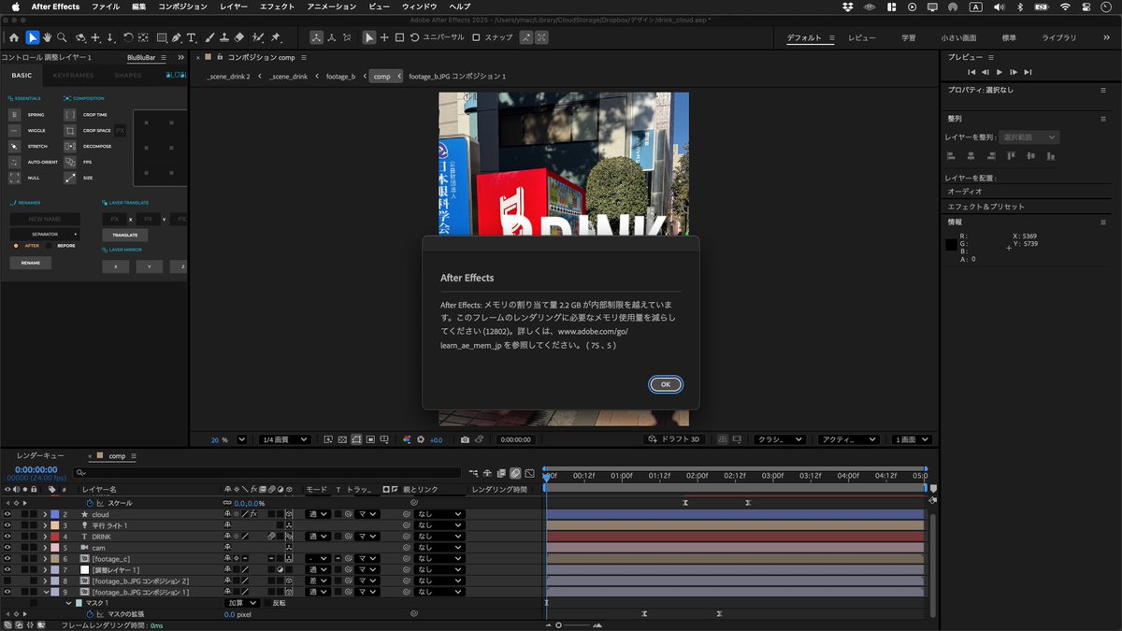Collapse layer 9 footage_b.JPG コンポジション 1
Viewport: 1122px width, 631px height.
45,592
